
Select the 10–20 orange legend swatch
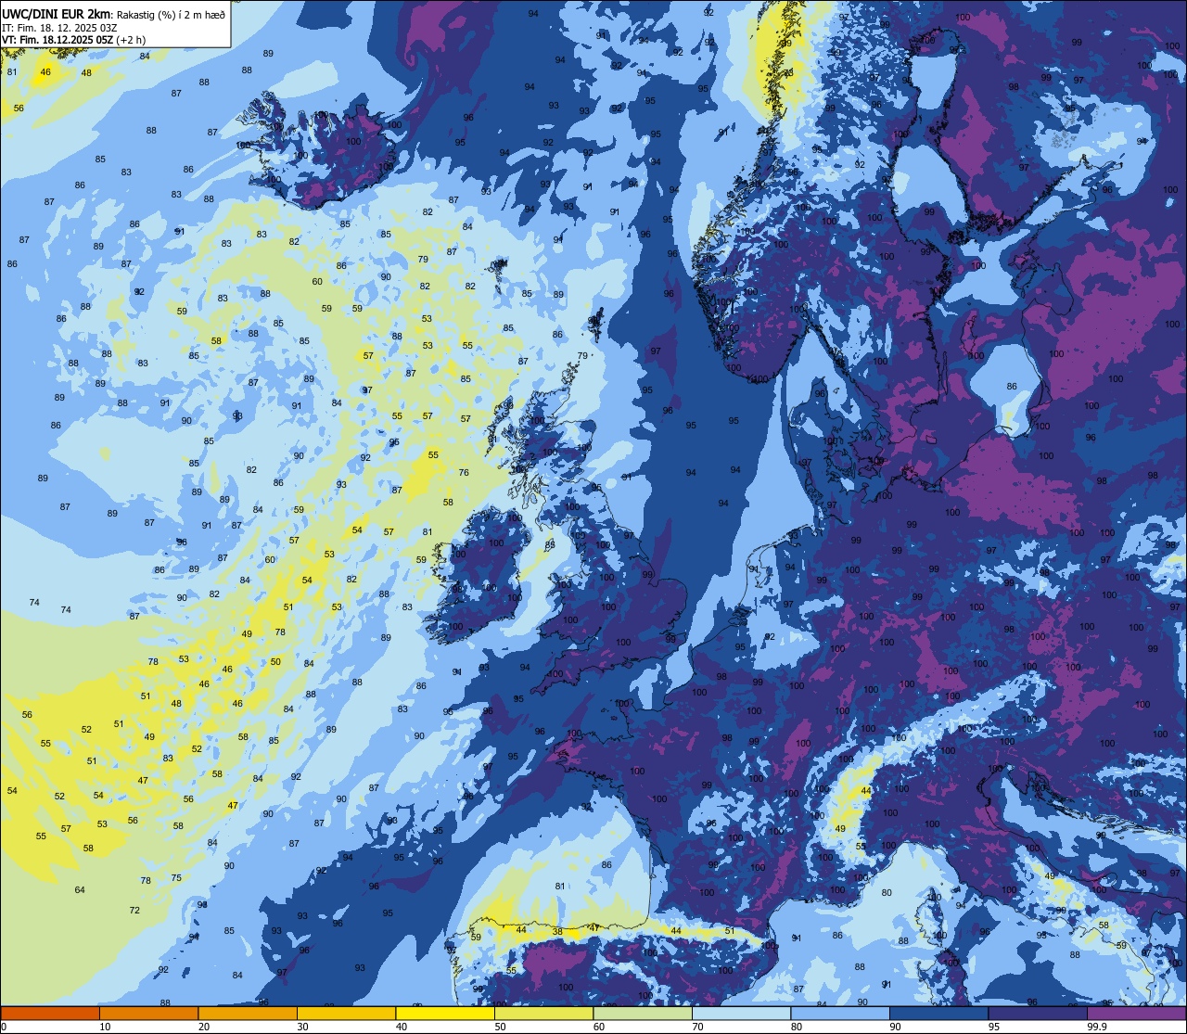point(148,1013)
